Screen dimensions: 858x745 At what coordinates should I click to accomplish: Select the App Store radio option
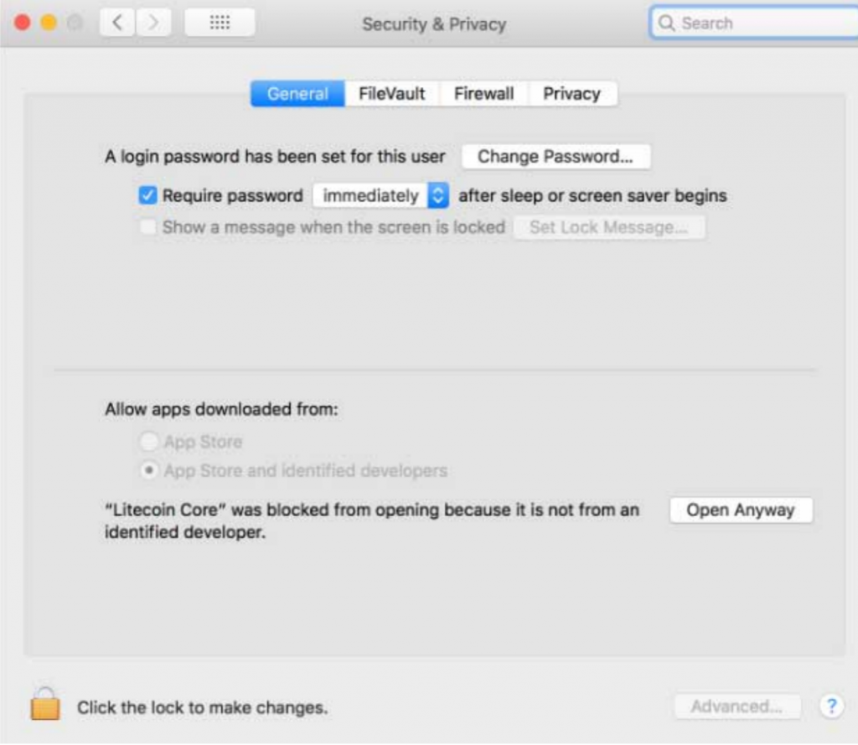click(x=149, y=441)
